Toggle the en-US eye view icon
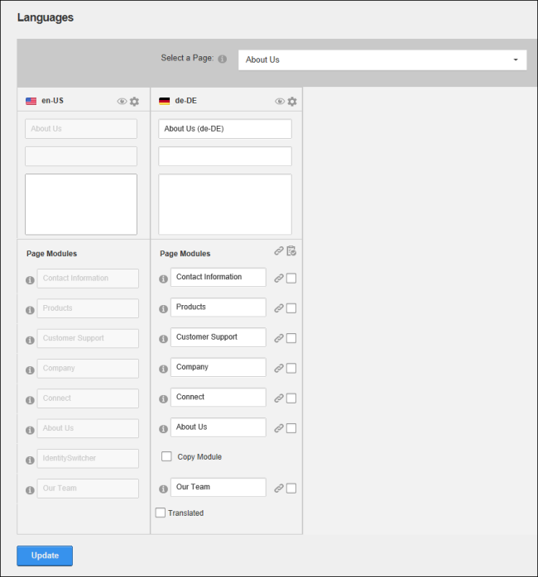The image size is (538, 577). point(122,101)
